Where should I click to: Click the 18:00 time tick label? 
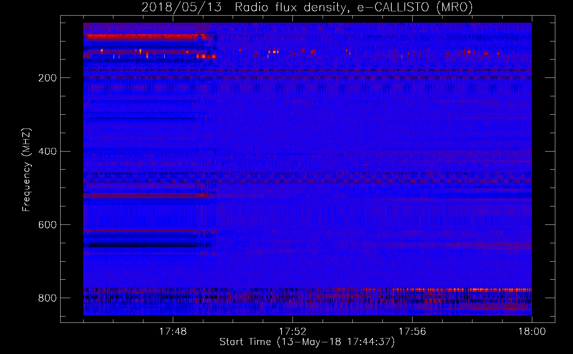click(x=532, y=332)
